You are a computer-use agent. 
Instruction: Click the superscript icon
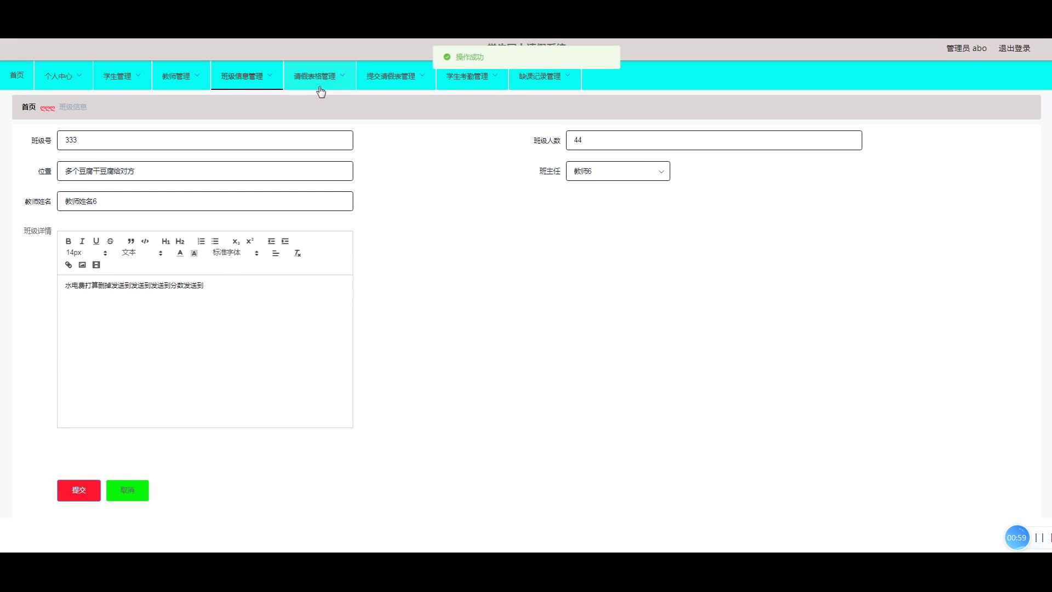(x=250, y=241)
